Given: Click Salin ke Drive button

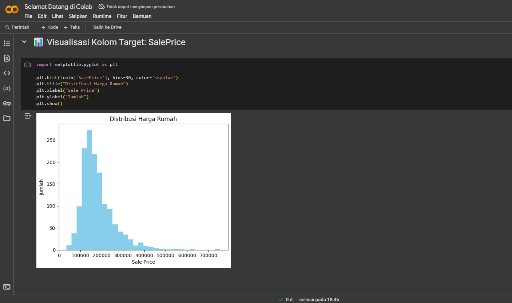Looking at the screenshot, I should pos(107,27).
